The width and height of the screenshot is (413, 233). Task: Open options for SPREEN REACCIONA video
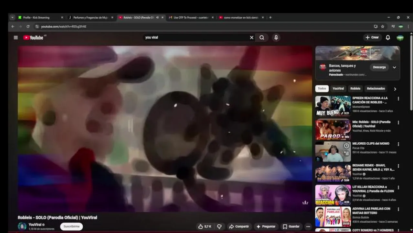tap(398, 99)
